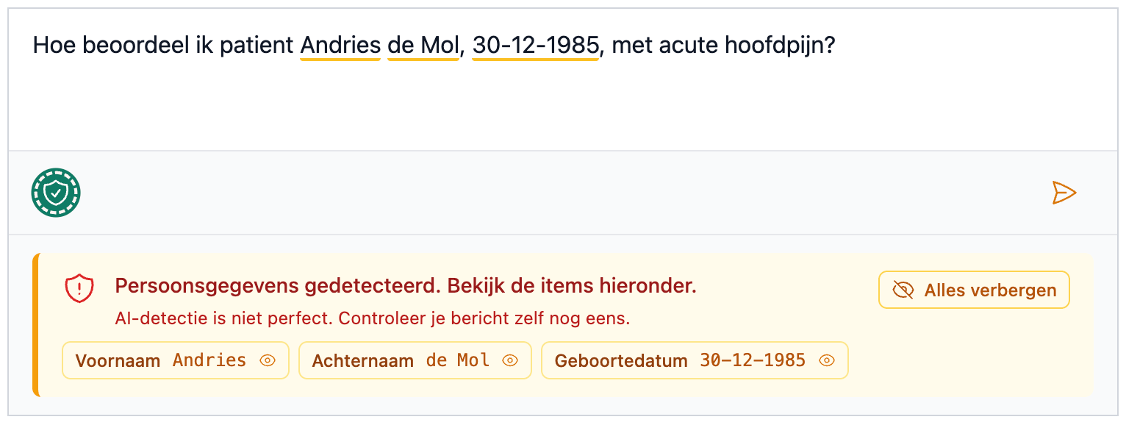The width and height of the screenshot is (1126, 425).
Task: Click the underlined "de Mol" text
Action: [423, 45]
